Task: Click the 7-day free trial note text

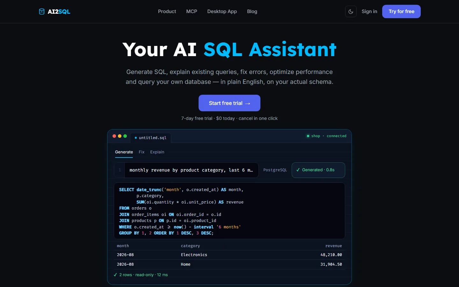Action: pos(229,118)
